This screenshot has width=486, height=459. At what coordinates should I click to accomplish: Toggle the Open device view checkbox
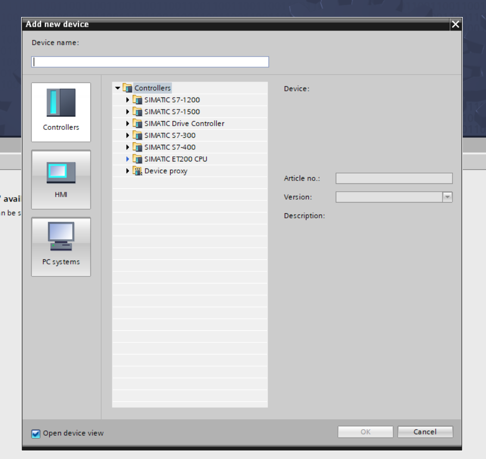pos(36,434)
